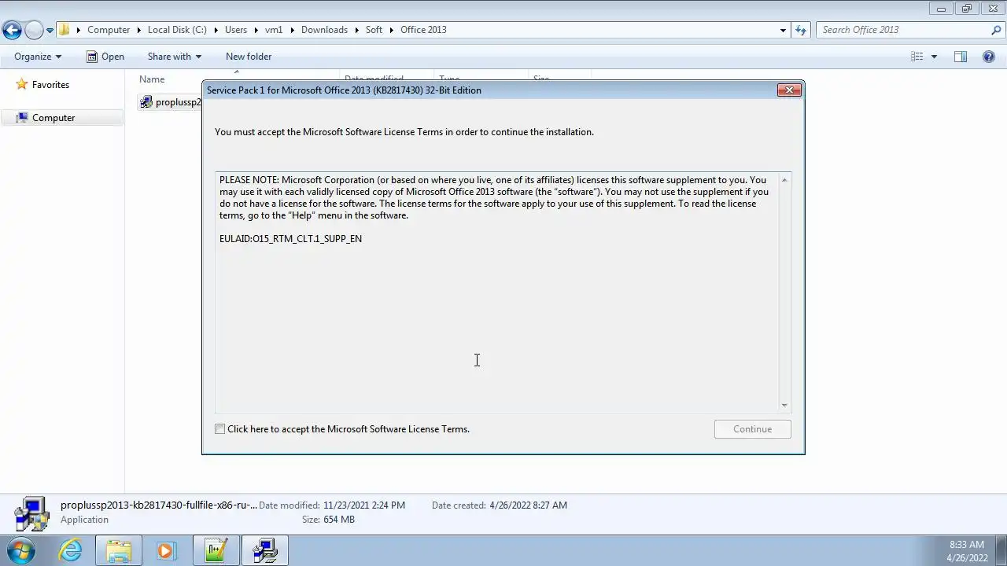Select Downloads in the address breadcrumb

pyautogui.click(x=324, y=30)
